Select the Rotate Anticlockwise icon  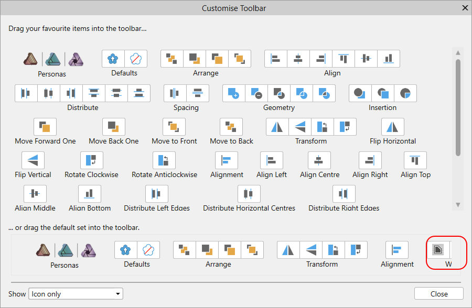pos(164,160)
